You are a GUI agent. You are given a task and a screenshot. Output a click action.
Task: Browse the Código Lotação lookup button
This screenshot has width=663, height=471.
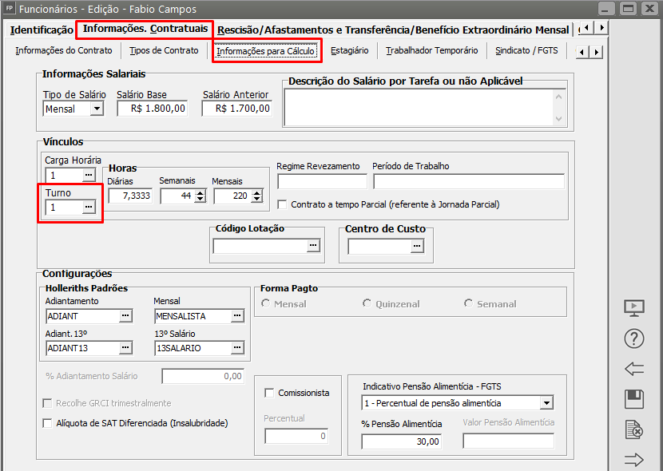(x=312, y=247)
